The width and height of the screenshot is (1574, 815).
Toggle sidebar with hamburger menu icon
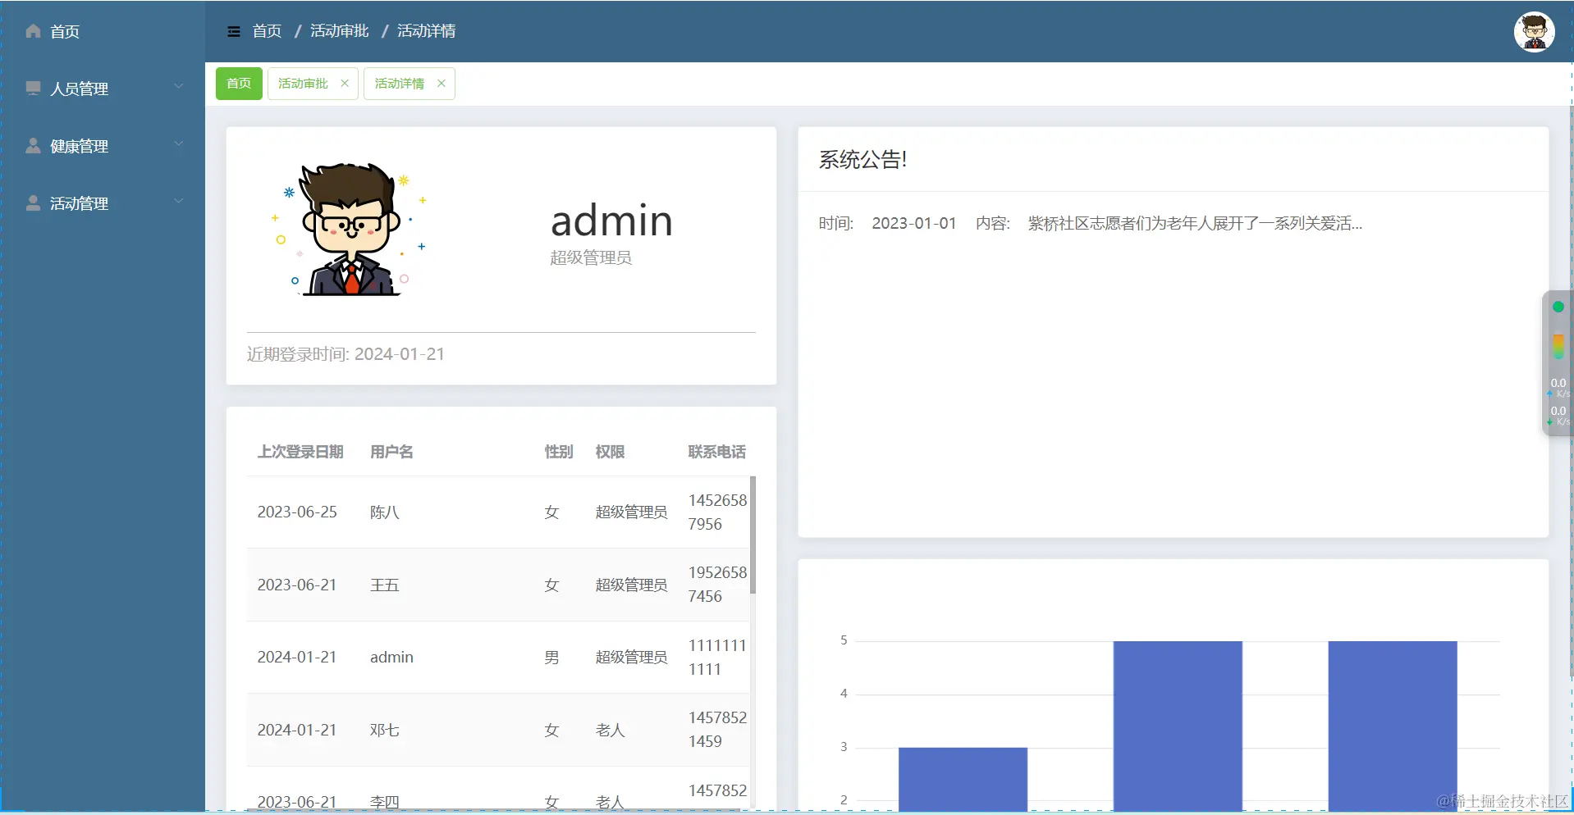click(234, 31)
